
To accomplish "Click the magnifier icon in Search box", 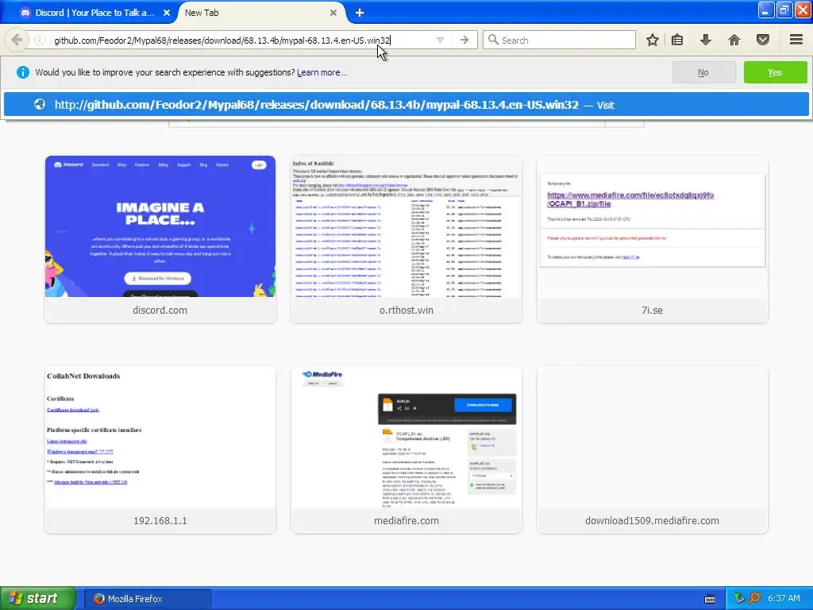I will (493, 40).
